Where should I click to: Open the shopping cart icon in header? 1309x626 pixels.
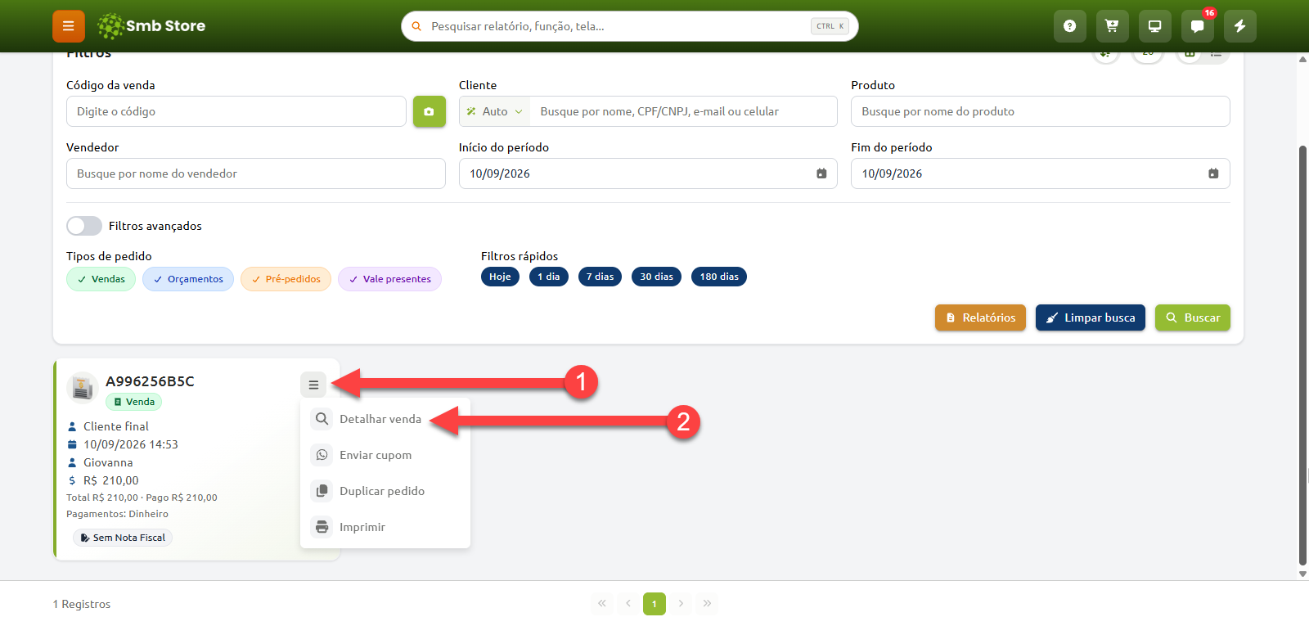[1112, 26]
